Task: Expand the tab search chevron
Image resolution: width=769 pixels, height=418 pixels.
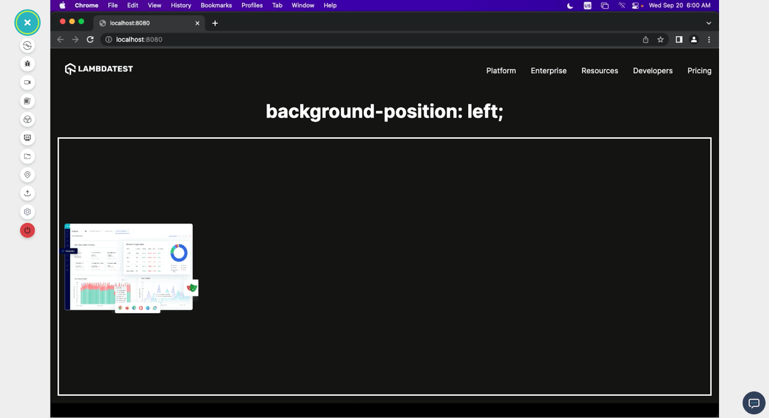Action: [708, 23]
